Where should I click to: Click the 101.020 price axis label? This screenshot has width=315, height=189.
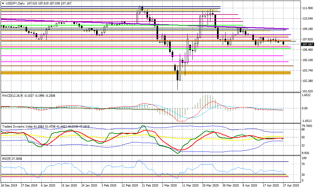(307, 91)
